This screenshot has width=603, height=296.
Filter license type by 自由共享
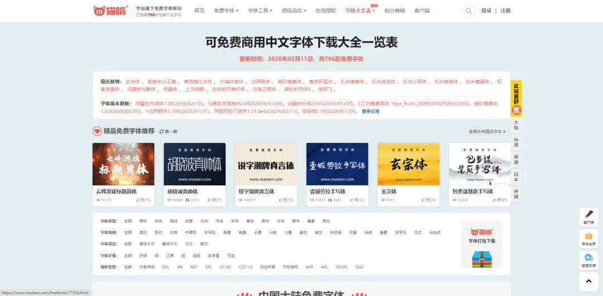(267, 267)
